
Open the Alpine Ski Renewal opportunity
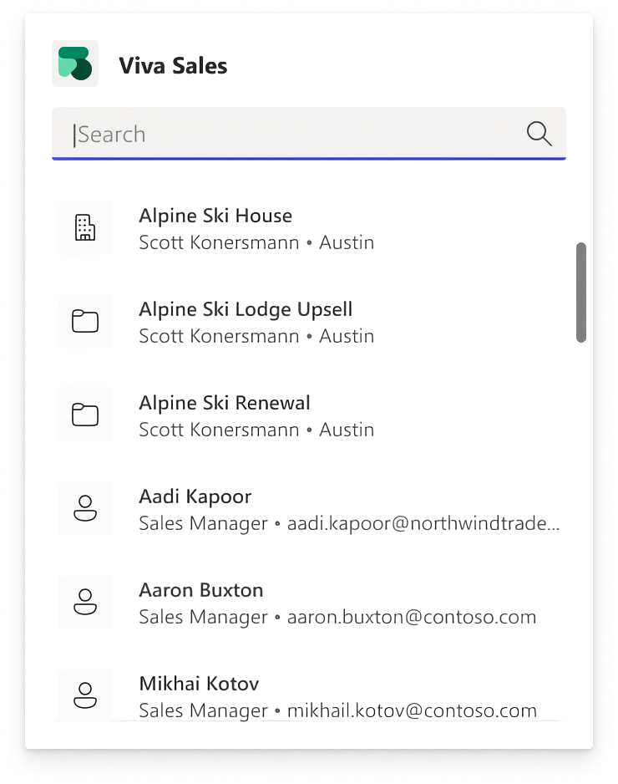click(309, 415)
